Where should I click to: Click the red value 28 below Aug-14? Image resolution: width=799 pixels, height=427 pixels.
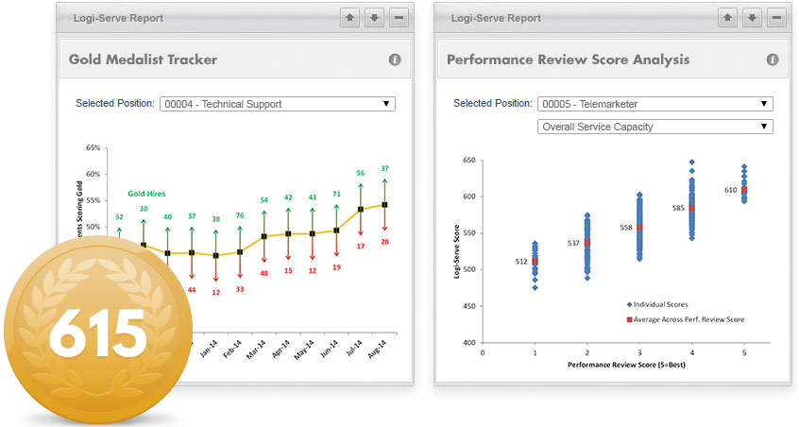click(x=384, y=242)
